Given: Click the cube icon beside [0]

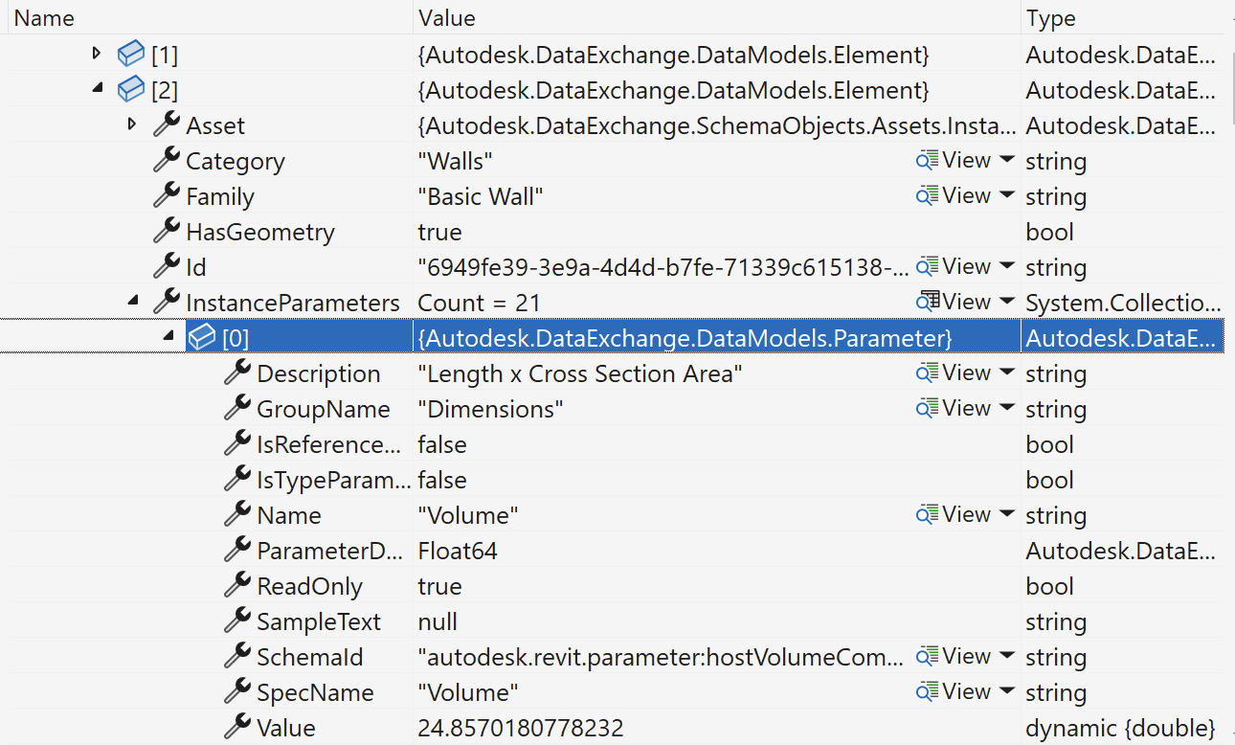Looking at the screenshot, I should tap(201, 338).
